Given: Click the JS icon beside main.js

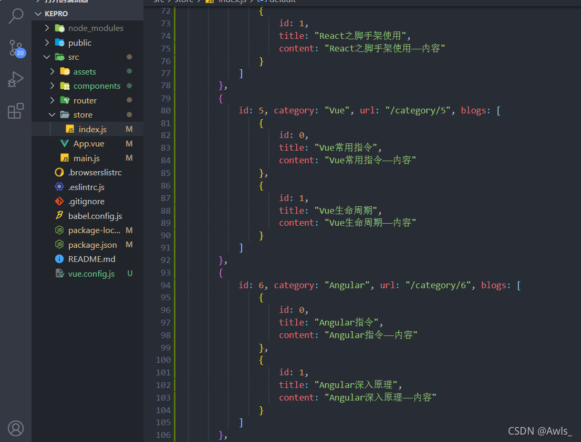Looking at the screenshot, I should [x=65, y=158].
